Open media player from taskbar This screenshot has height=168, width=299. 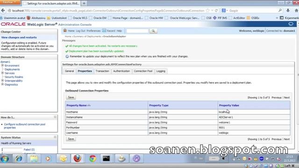[48, 159]
